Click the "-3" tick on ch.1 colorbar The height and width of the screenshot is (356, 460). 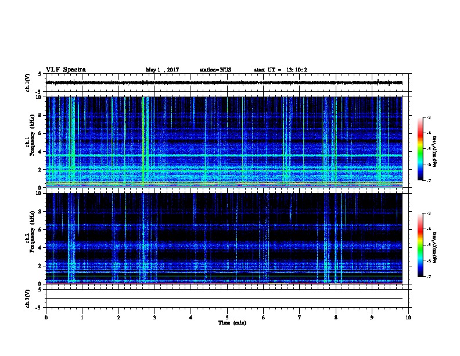pyautogui.click(x=428, y=118)
